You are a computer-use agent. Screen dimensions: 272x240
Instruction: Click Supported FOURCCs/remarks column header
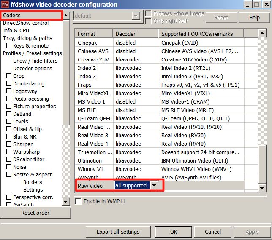[x=201, y=34]
